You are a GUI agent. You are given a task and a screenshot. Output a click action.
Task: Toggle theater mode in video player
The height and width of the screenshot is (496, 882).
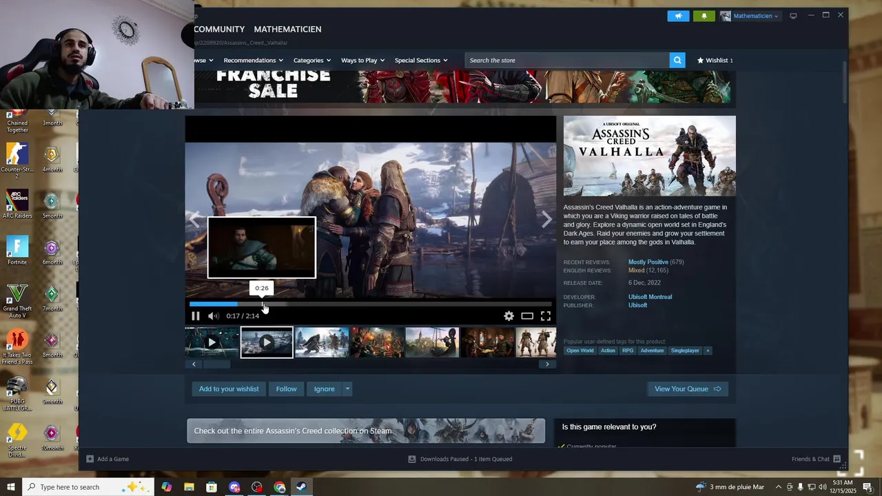click(527, 316)
